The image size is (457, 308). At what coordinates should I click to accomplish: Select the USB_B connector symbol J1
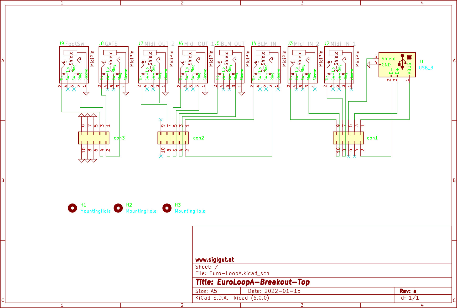pos(397,65)
